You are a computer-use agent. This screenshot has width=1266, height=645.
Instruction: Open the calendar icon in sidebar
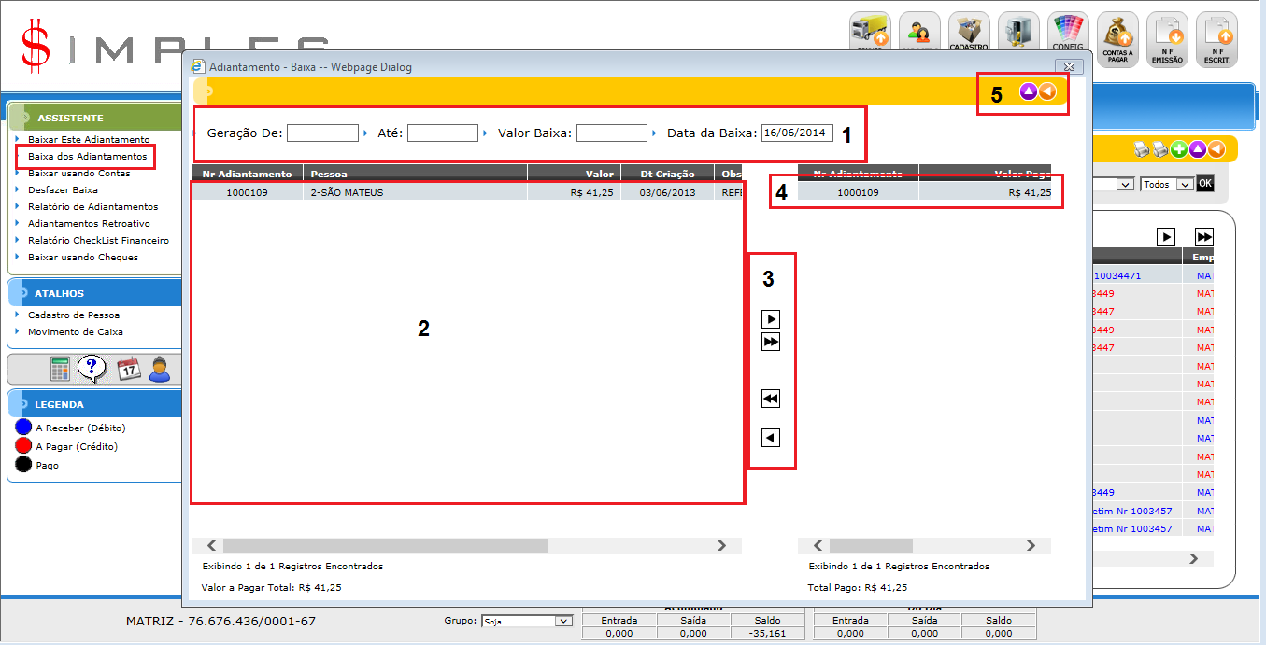128,370
